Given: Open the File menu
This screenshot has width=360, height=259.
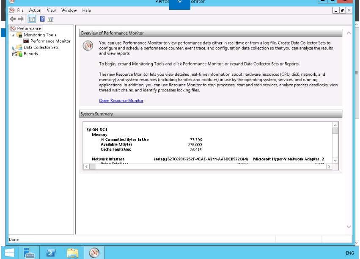Looking at the screenshot, I should coord(20,10).
